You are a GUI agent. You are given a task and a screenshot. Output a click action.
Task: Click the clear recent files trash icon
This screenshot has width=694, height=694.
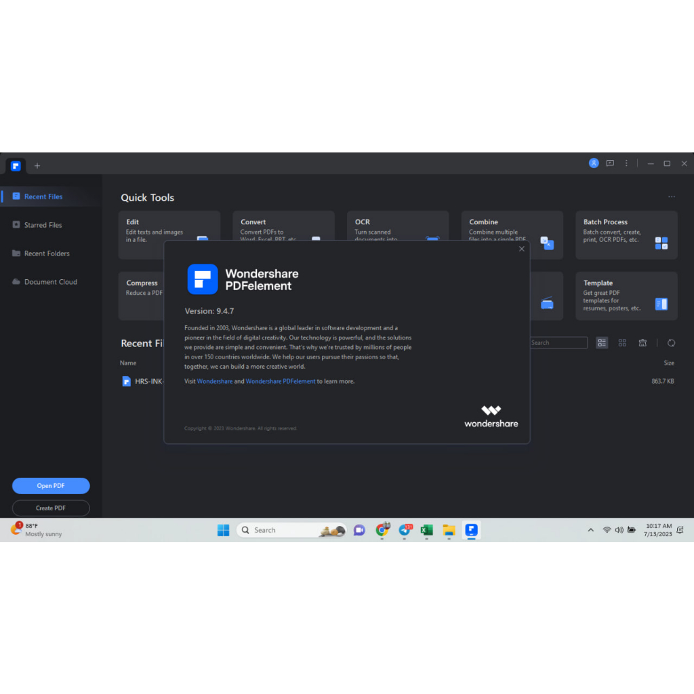click(642, 342)
